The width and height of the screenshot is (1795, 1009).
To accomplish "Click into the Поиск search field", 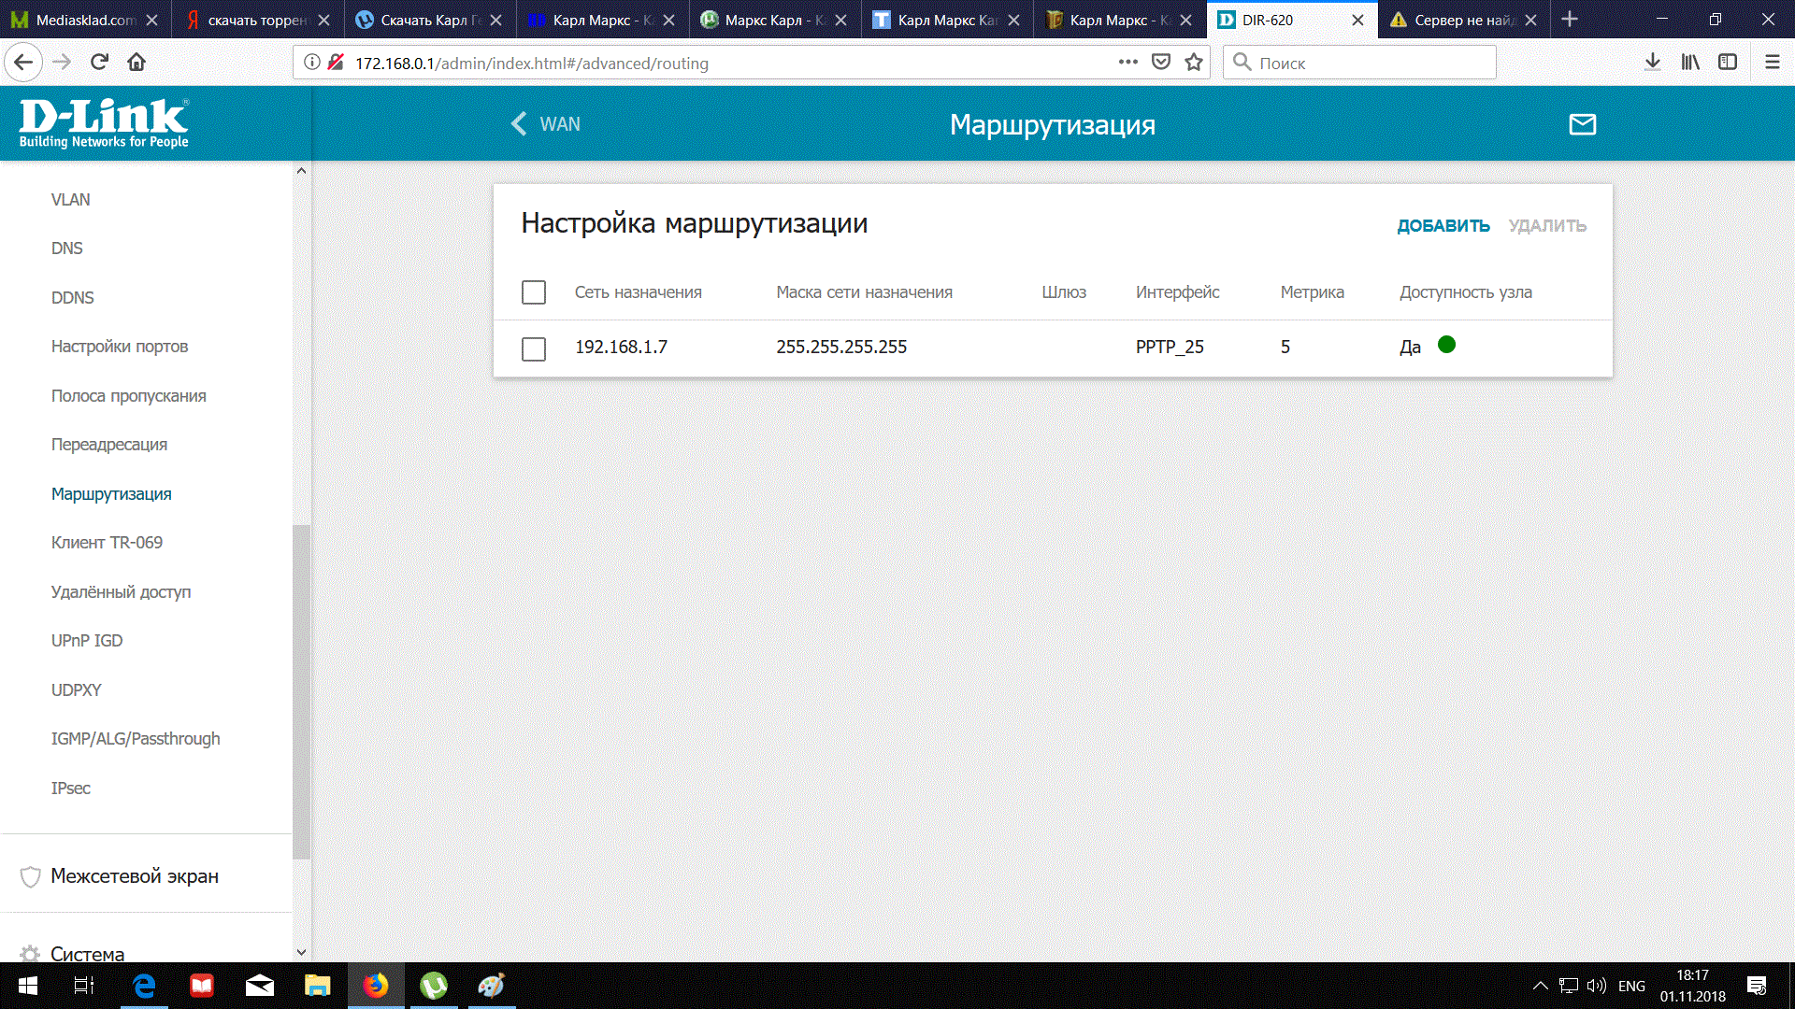I will click(1370, 63).
